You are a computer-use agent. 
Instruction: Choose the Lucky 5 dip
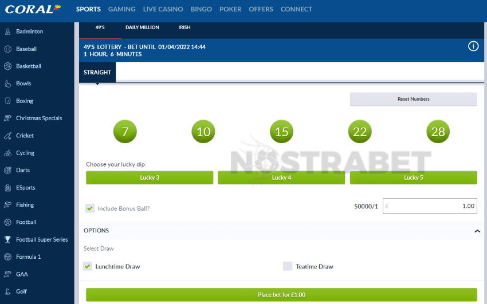[414, 177]
